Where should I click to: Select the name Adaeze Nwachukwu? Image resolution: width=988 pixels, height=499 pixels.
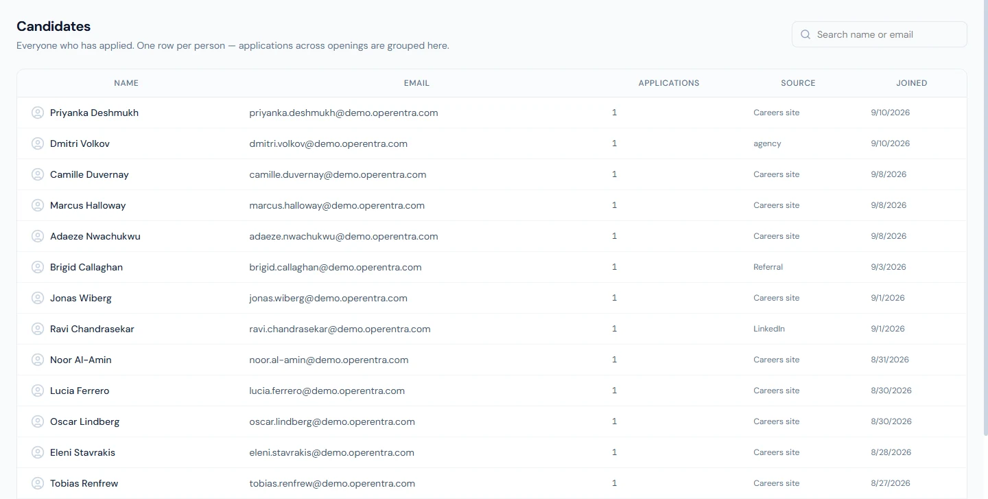tap(95, 236)
